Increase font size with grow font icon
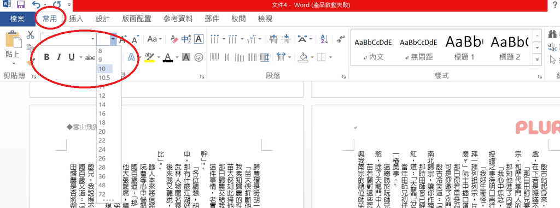The height and width of the screenshot is (208, 560). click(123, 39)
